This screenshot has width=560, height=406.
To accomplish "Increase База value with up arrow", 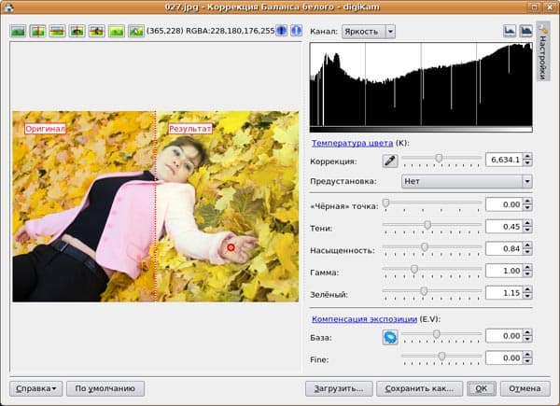I will 527,332.
